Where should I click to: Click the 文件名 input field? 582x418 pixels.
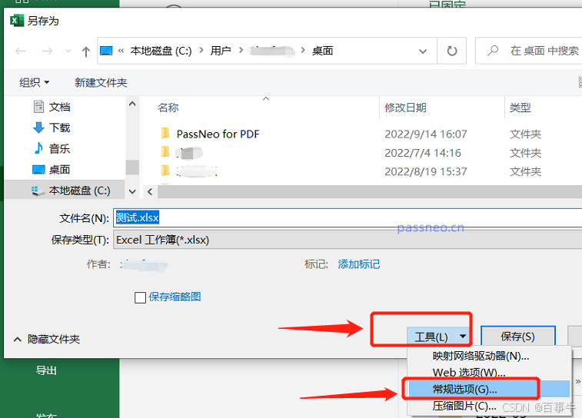(348, 217)
